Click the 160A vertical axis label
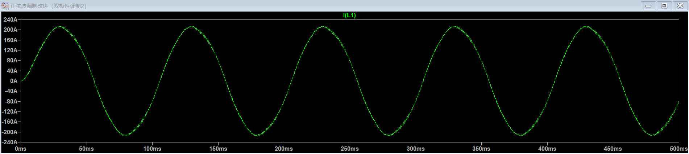Screen dimensions: 689x154 point(11,40)
